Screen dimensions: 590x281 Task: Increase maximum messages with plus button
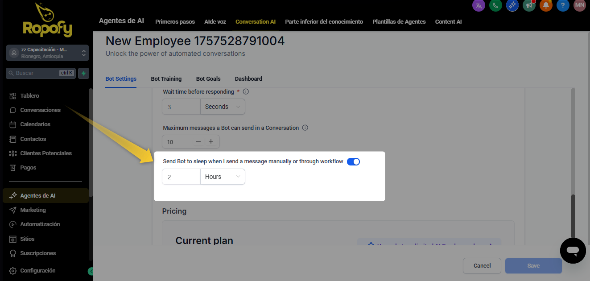coord(211,142)
